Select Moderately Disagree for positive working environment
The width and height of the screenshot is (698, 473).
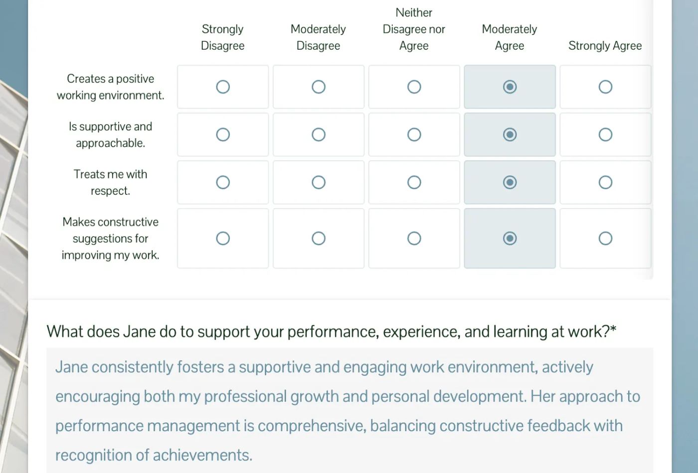coord(319,87)
